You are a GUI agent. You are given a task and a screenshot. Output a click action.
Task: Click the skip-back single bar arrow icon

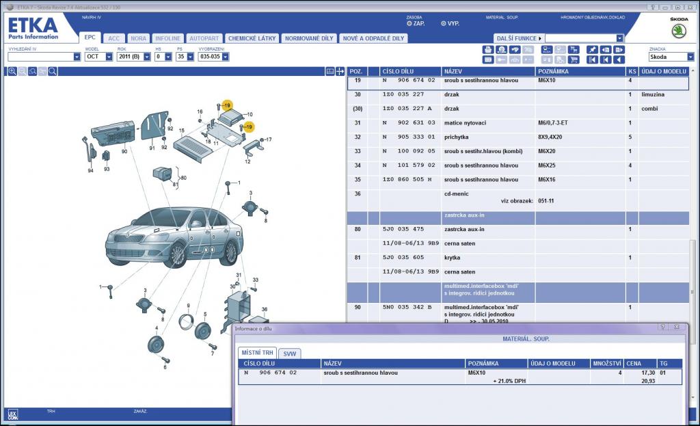(x=606, y=59)
